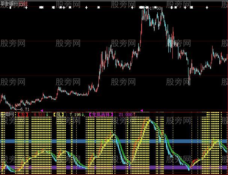Screen dimensions: 228x175
Task: Click the 7.196 phoenix value readout
Action: [74, 114]
